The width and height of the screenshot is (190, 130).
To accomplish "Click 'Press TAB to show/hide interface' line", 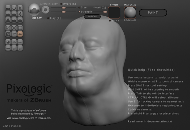I will [x=151, y=94].
